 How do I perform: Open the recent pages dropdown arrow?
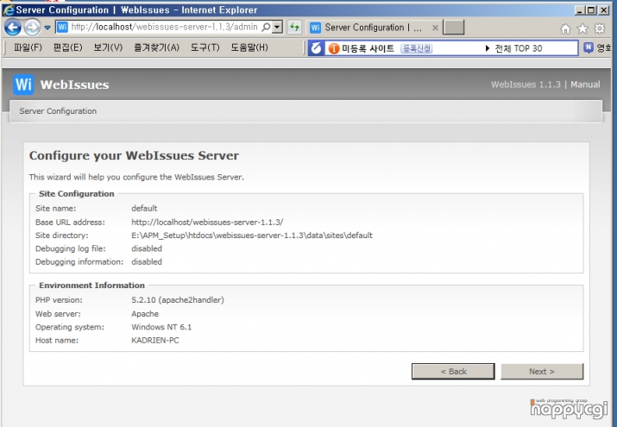point(47,28)
